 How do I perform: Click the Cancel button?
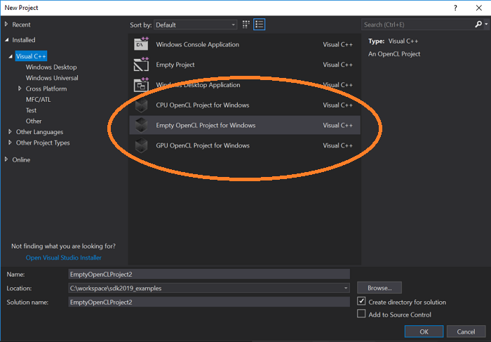[466, 331]
